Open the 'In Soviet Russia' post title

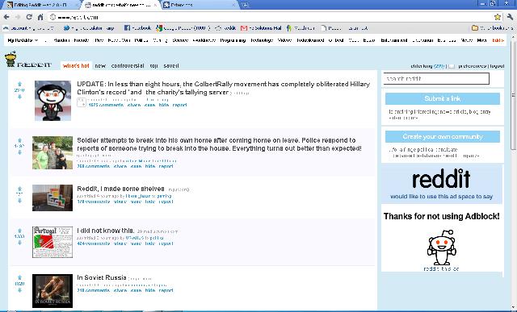coord(102,277)
